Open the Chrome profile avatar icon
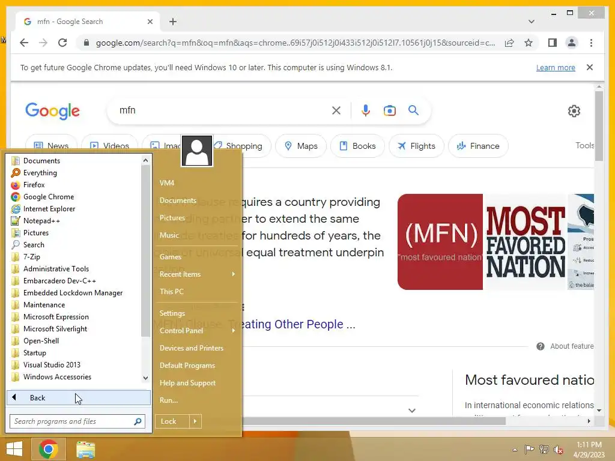The image size is (615, 461). pos(572,43)
